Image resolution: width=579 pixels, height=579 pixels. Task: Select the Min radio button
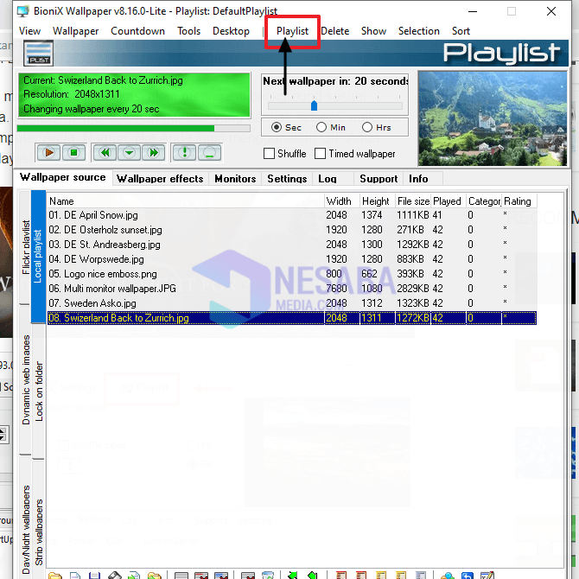tap(321, 127)
